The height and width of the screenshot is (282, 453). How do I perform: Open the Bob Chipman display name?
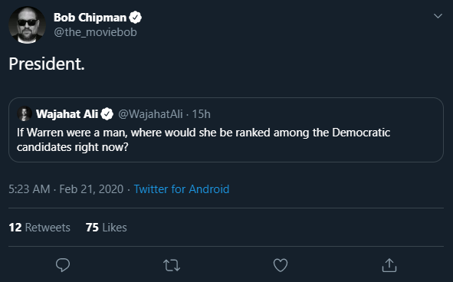(x=90, y=18)
